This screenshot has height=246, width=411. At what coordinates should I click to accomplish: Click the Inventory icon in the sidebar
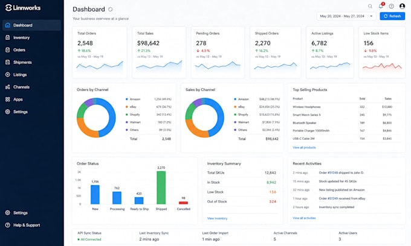tap(8, 37)
